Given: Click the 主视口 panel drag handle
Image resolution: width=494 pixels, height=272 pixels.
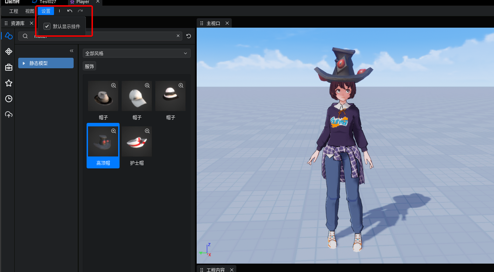Looking at the screenshot, I should (202, 23).
